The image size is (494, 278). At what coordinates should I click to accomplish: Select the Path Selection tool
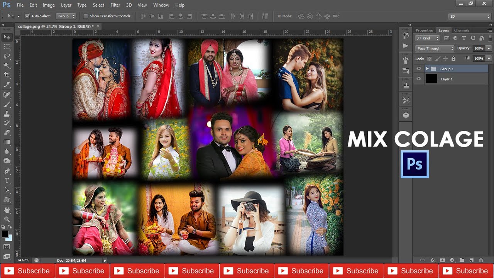tap(7, 190)
